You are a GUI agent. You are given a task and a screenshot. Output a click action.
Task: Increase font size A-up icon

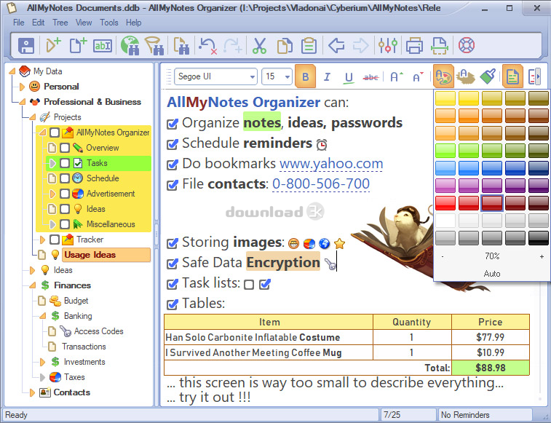(x=397, y=76)
